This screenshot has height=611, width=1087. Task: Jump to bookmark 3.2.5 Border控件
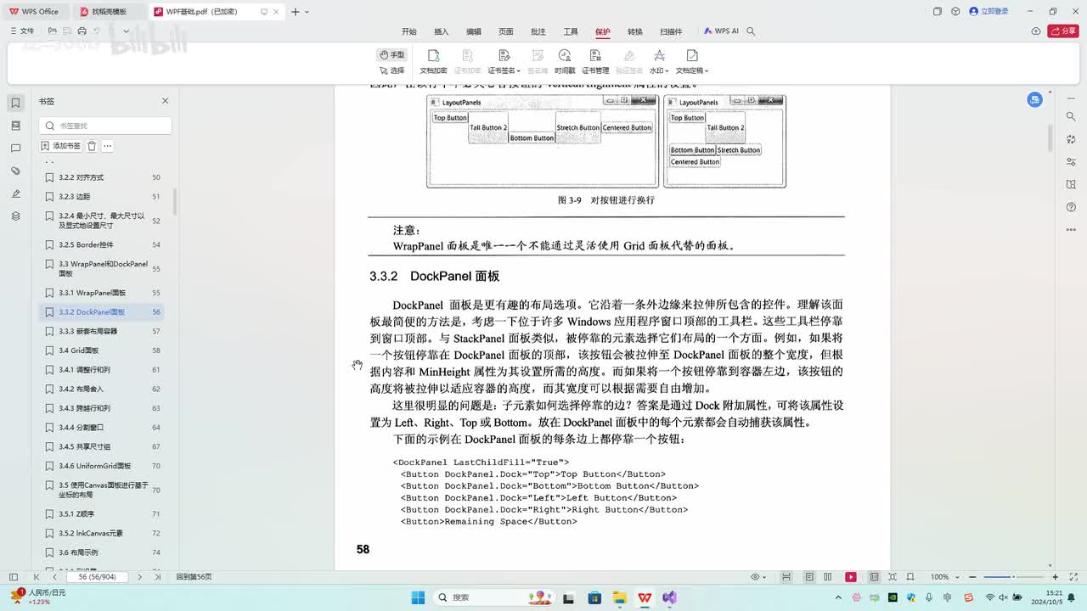102,244
